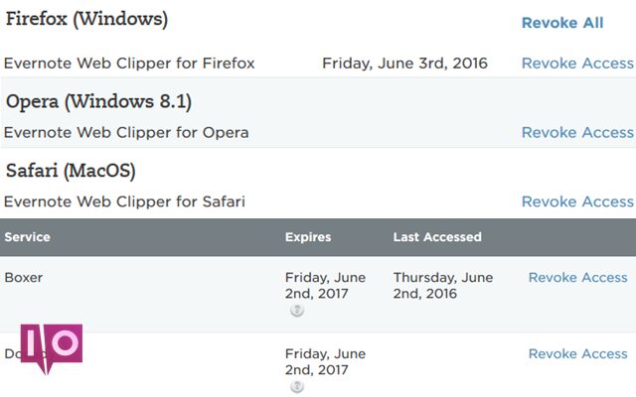Image resolution: width=636 pixels, height=397 pixels.
Task: Open help icon under the bottom row expiry date
Action: coord(297,386)
